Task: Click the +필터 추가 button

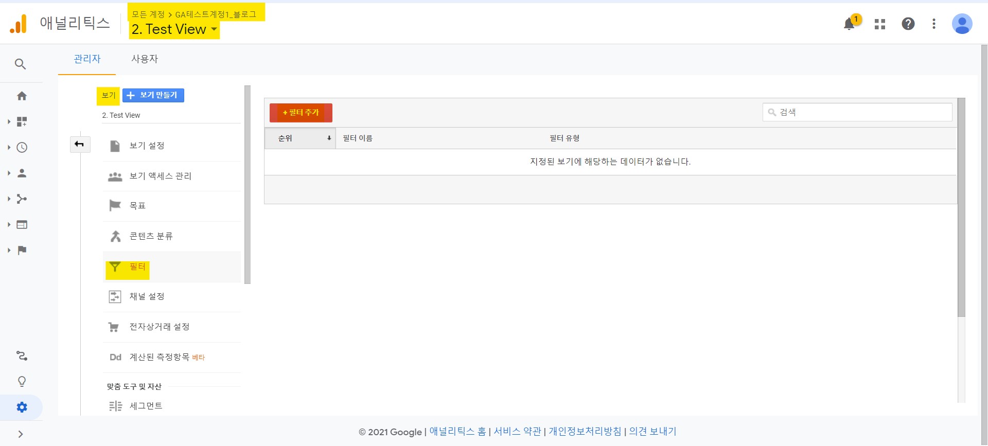Action: [301, 113]
